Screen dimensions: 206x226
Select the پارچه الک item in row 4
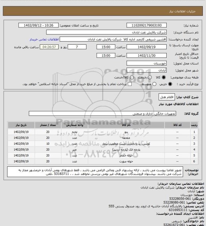coord(126,149)
